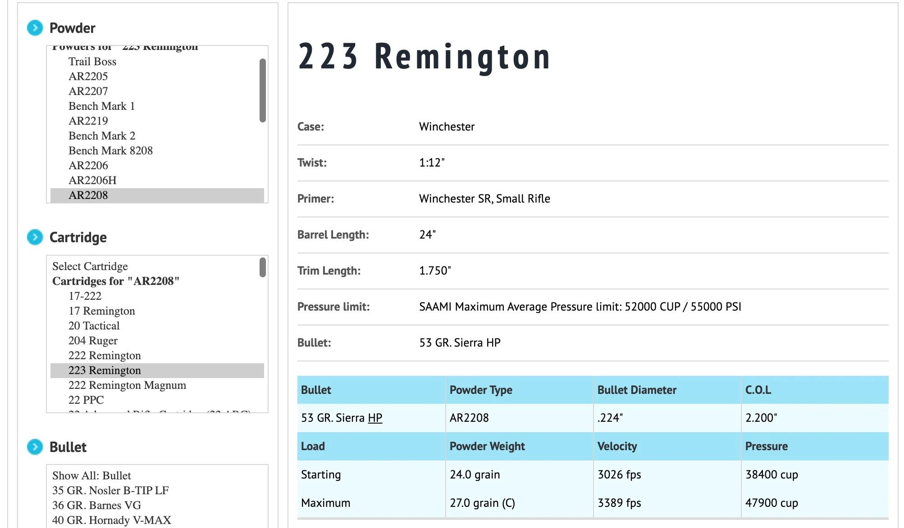Click the blue arrow icon beside Cartridge
This screenshot has height=528, width=904.
point(35,237)
